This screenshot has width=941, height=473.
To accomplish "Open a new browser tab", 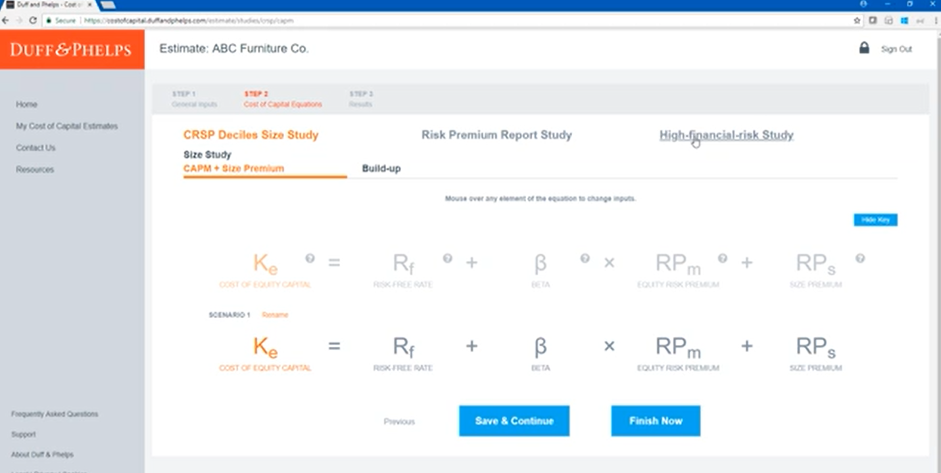I will point(107,5).
